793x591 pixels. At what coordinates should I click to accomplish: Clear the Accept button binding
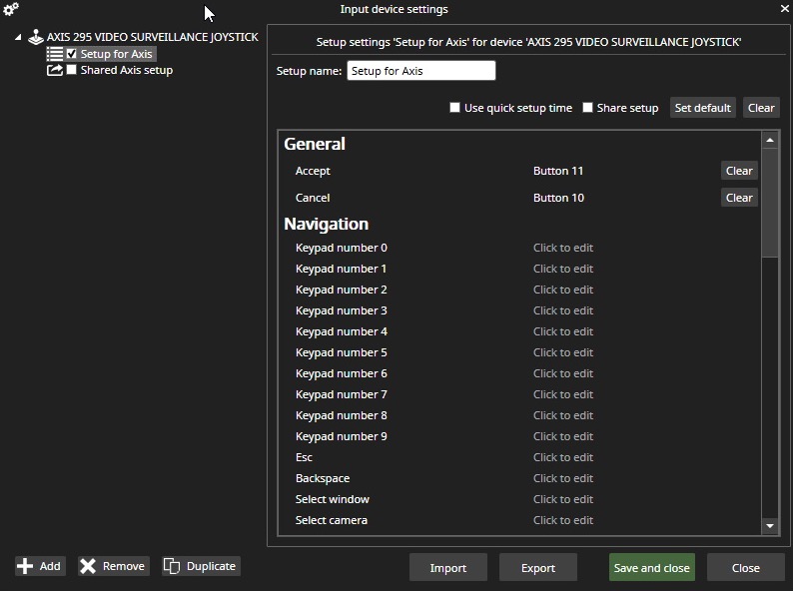click(738, 171)
